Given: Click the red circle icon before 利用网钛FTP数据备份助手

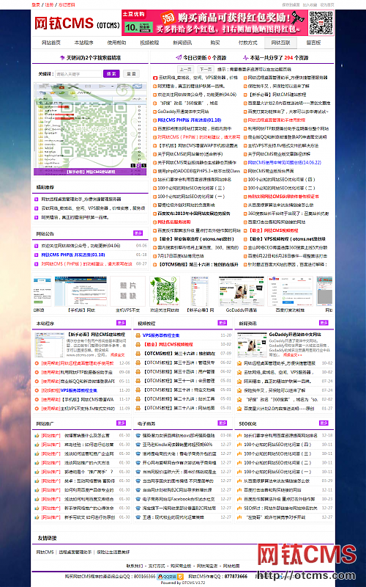Looking at the screenshot, I should [37, 373].
